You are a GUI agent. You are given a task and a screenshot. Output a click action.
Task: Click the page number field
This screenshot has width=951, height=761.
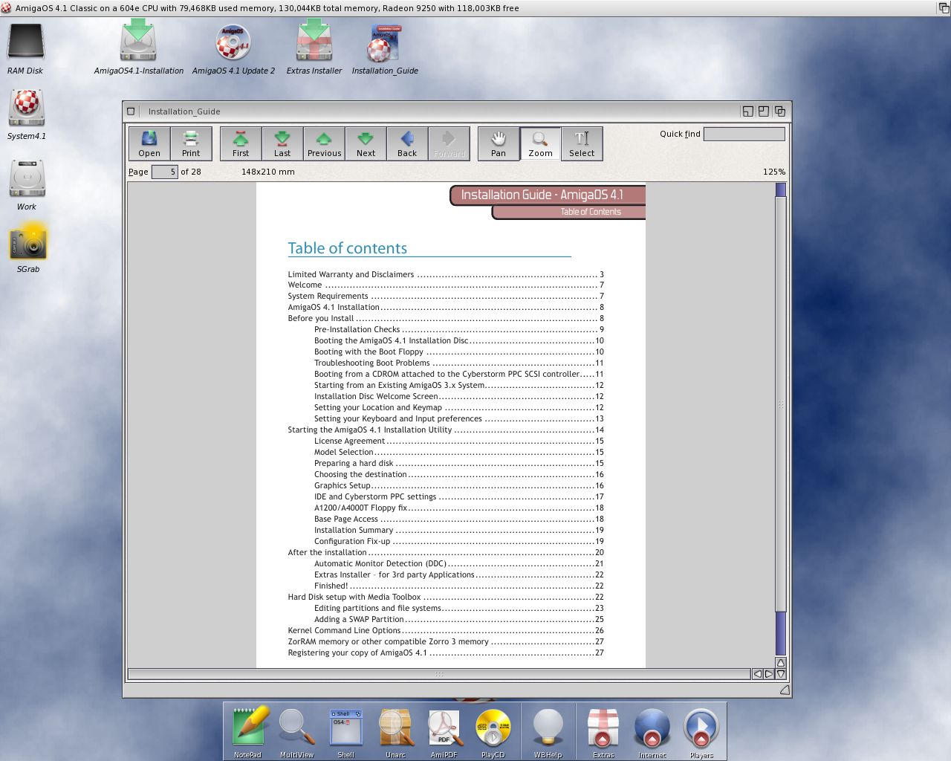164,172
